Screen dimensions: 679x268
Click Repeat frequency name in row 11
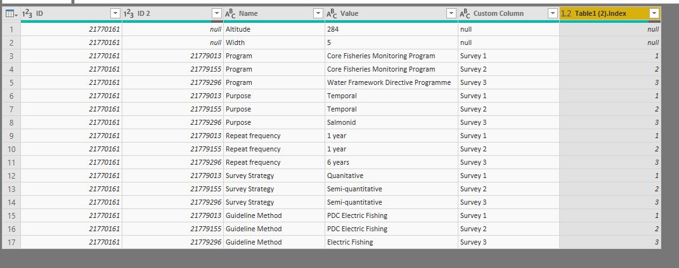(274, 162)
